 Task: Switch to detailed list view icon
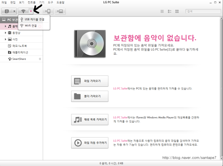[x=170, y=11]
